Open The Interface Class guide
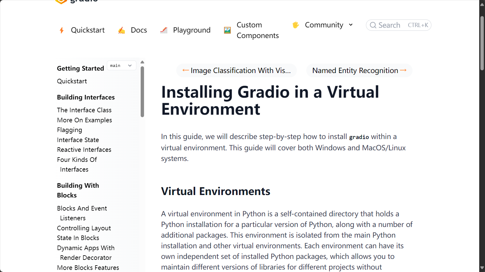The width and height of the screenshot is (485, 272). pyautogui.click(x=84, y=110)
